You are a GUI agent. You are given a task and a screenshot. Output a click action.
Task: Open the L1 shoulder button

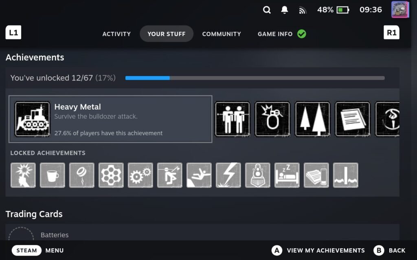pyautogui.click(x=13, y=32)
